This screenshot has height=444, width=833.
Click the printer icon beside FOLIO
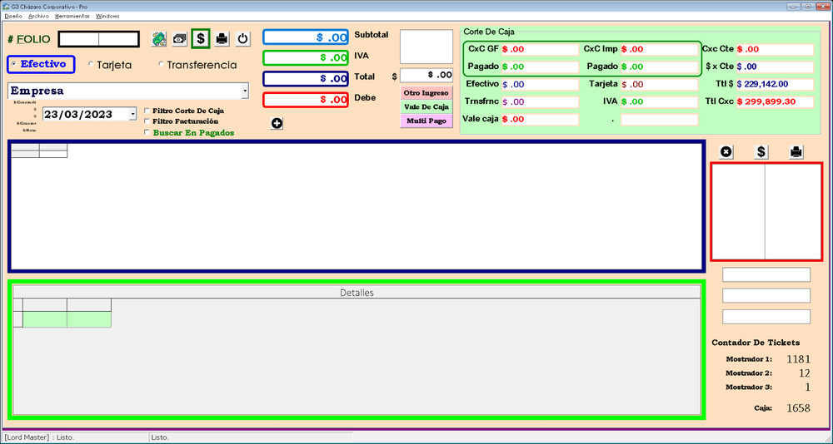[222, 39]
